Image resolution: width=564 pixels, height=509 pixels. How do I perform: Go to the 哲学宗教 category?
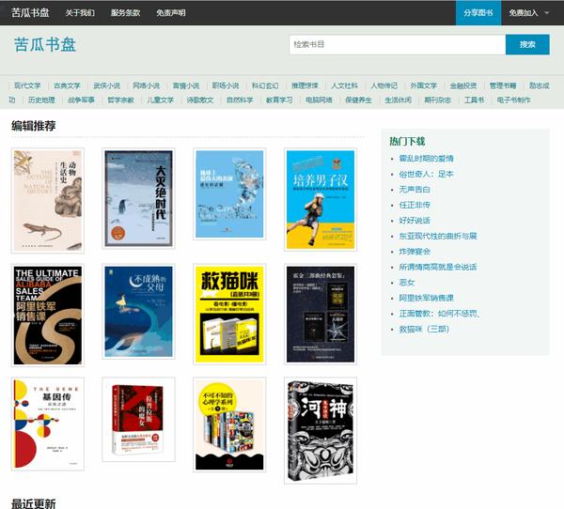120,100
